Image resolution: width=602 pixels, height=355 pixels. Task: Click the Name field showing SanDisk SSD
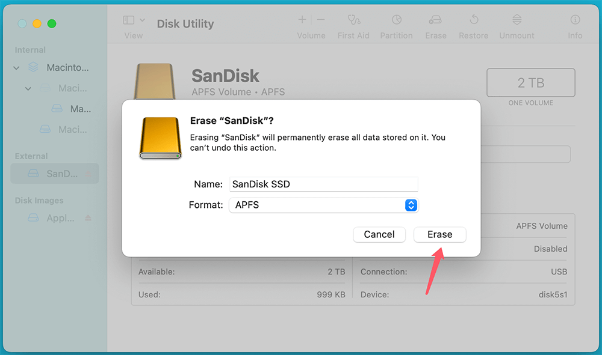point(324,184)
